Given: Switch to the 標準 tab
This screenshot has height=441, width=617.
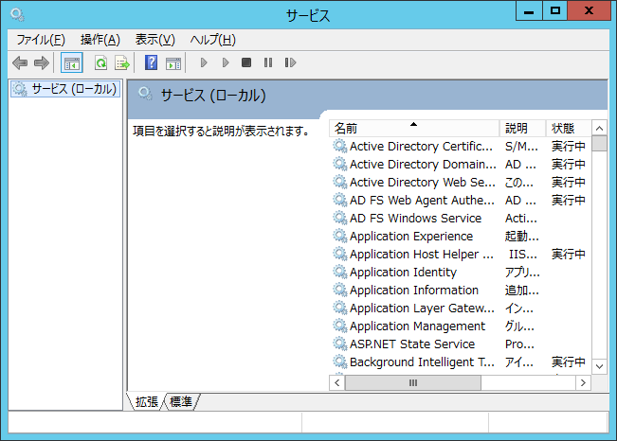Looking at the screenshot, I should click(x=181, y=402).
